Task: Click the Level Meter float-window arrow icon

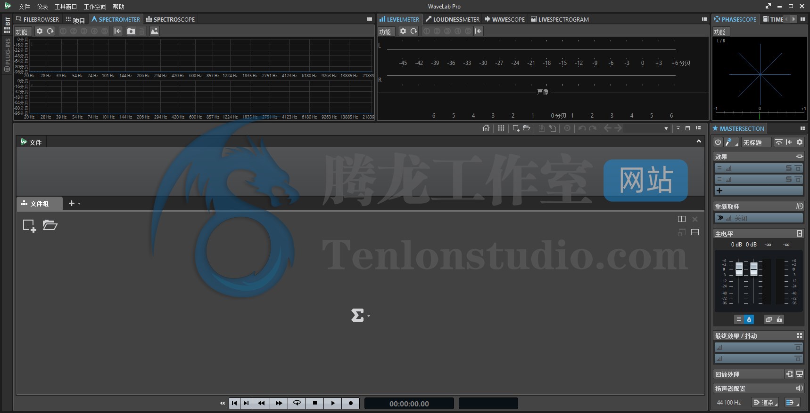Action: [479, 31]
